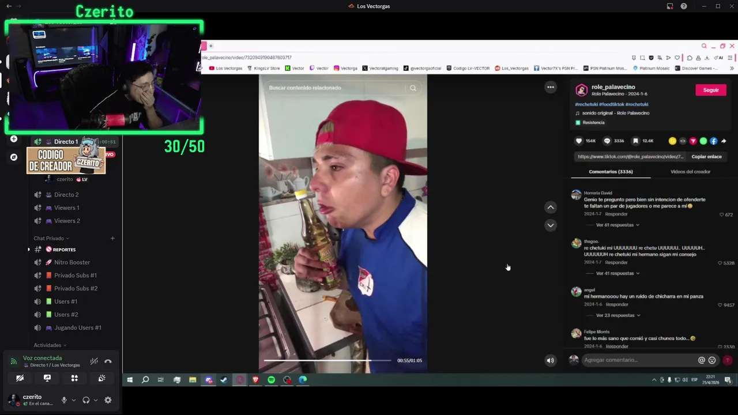Open the browser search magnifier icon

point(704,46)
